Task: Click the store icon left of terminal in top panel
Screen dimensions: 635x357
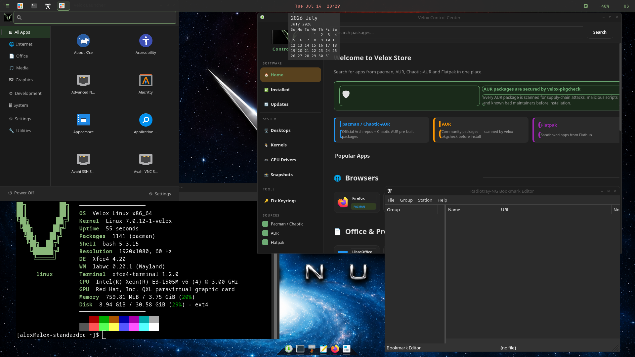Action: click(20, 6)
